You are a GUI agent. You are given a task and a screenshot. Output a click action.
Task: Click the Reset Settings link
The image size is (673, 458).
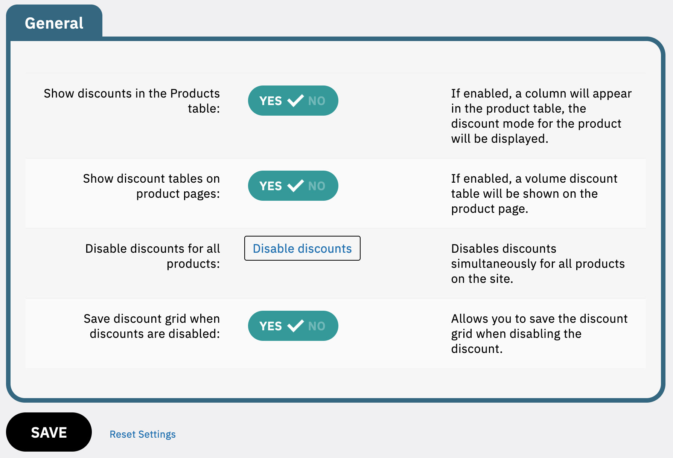(x=142, y=434)
